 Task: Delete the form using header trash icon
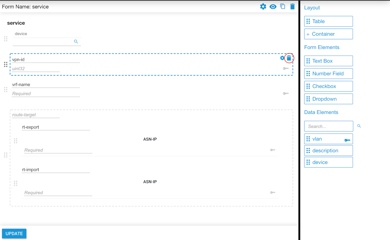(292, 6)
